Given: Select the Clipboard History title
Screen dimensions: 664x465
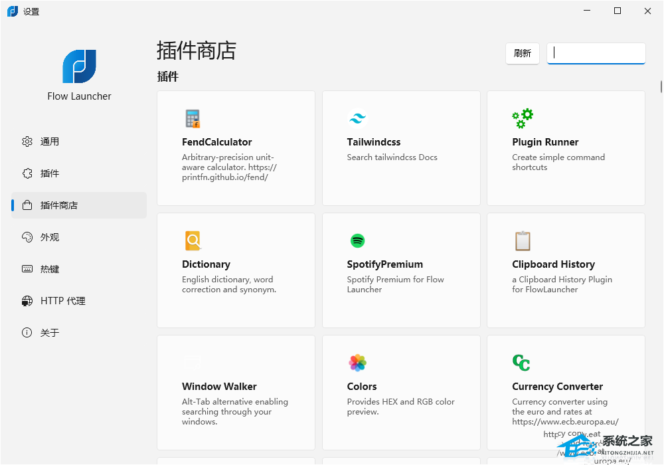Looking at the screenshot, I should 553,264.
